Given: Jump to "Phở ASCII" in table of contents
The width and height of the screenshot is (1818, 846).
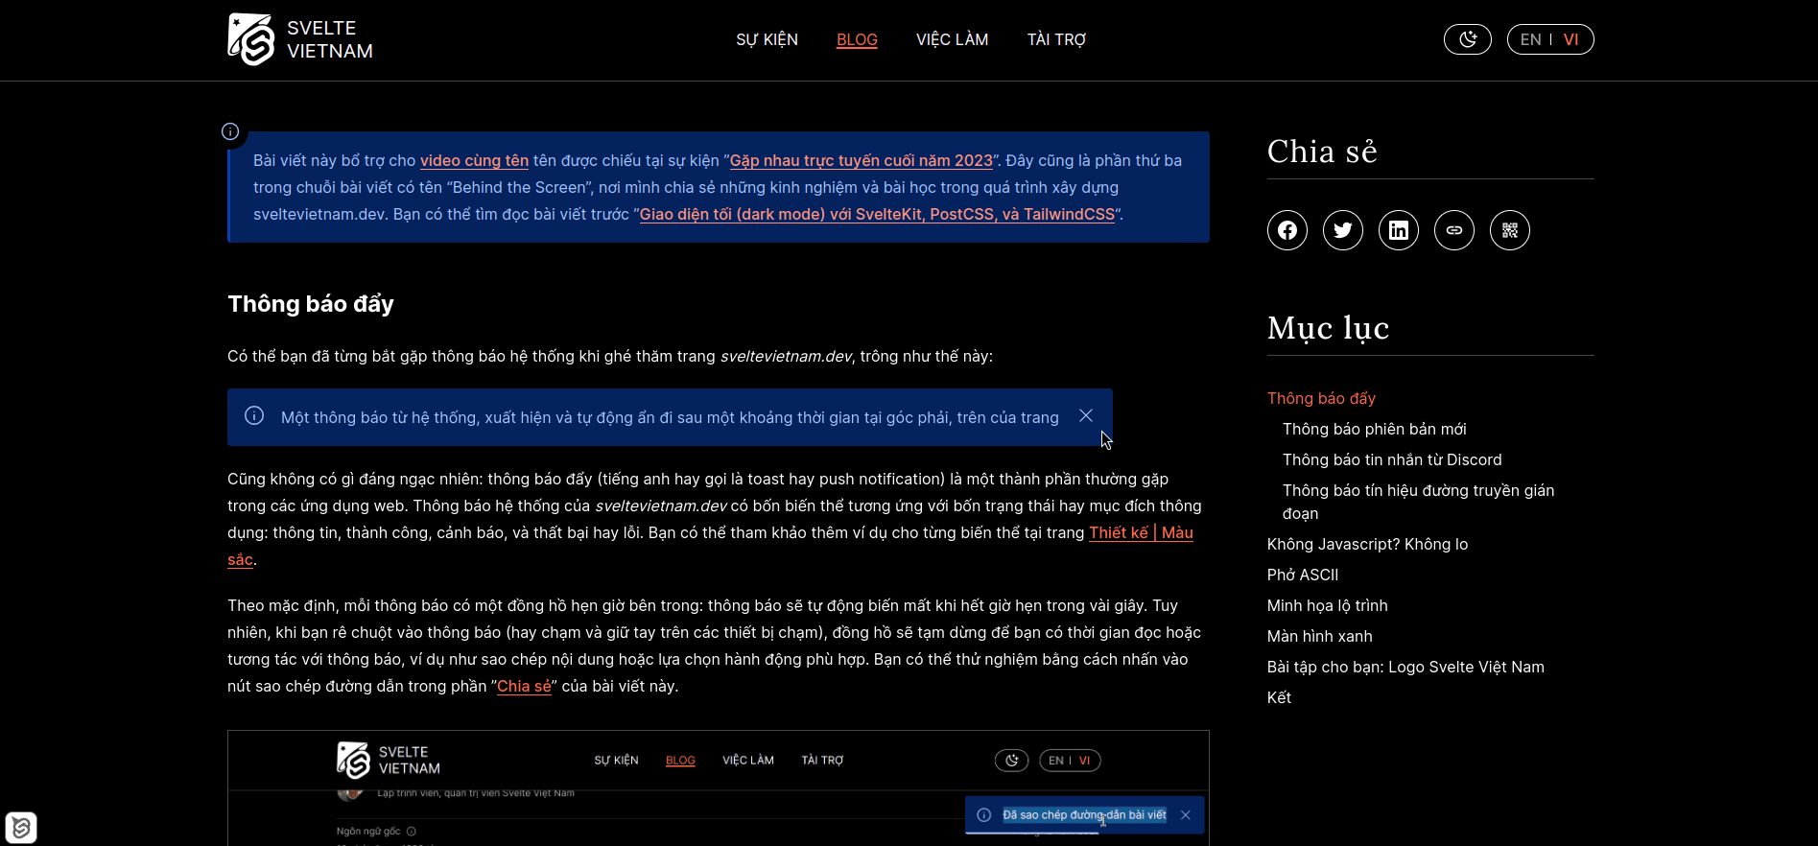Looking at the screenshot, I should tap(1302, 575).
